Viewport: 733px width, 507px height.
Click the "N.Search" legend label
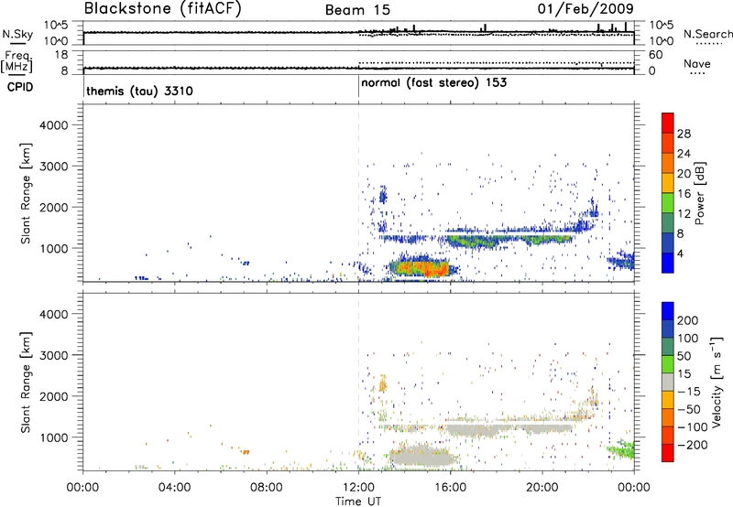click(707, 34)
